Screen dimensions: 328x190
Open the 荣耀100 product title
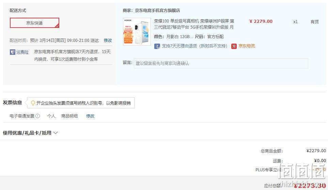[194, 24]
